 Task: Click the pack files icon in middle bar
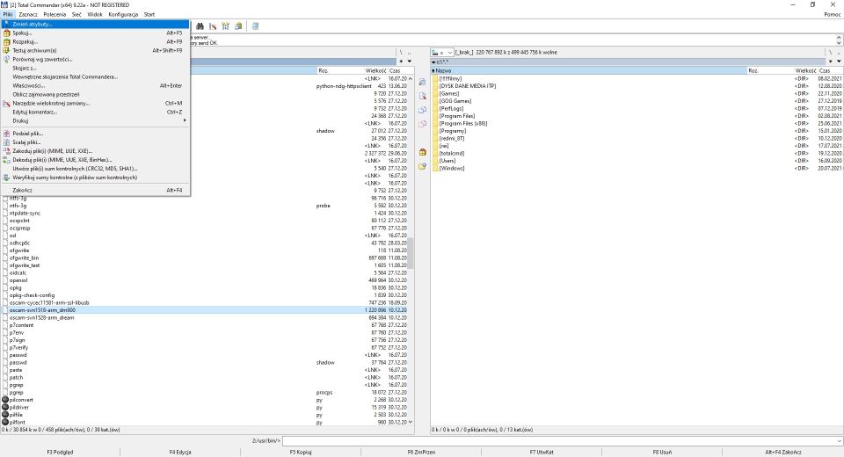point(422,152)
